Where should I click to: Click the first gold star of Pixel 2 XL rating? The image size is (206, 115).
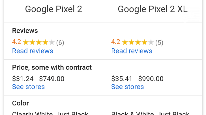pos(125,42)
